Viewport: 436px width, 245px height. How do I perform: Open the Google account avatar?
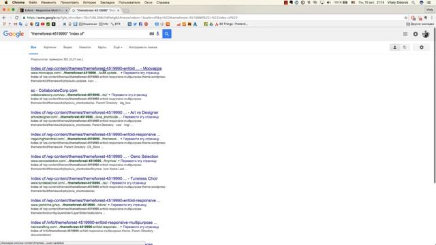(x=426, y=34)
